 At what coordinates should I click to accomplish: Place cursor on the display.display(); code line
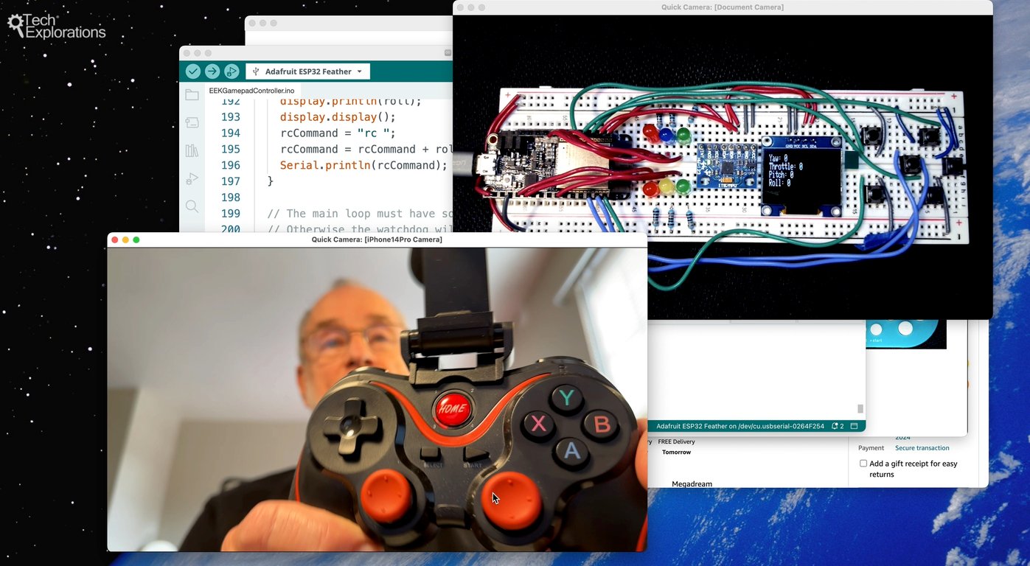tap(338, 117)
